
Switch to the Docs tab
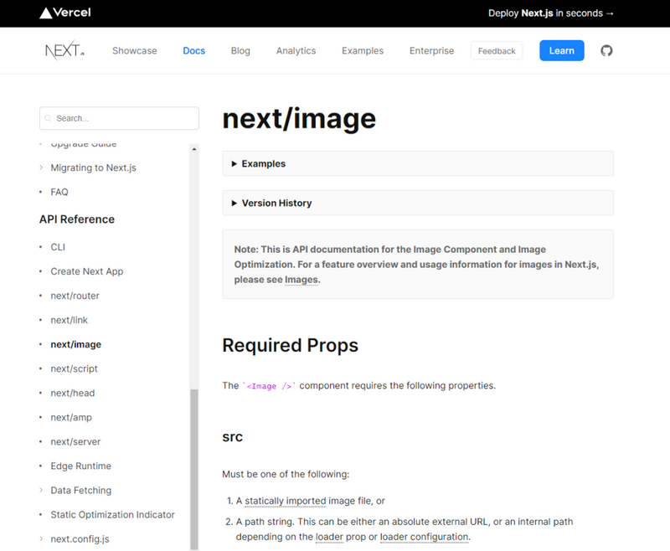[x=193, y=50]
